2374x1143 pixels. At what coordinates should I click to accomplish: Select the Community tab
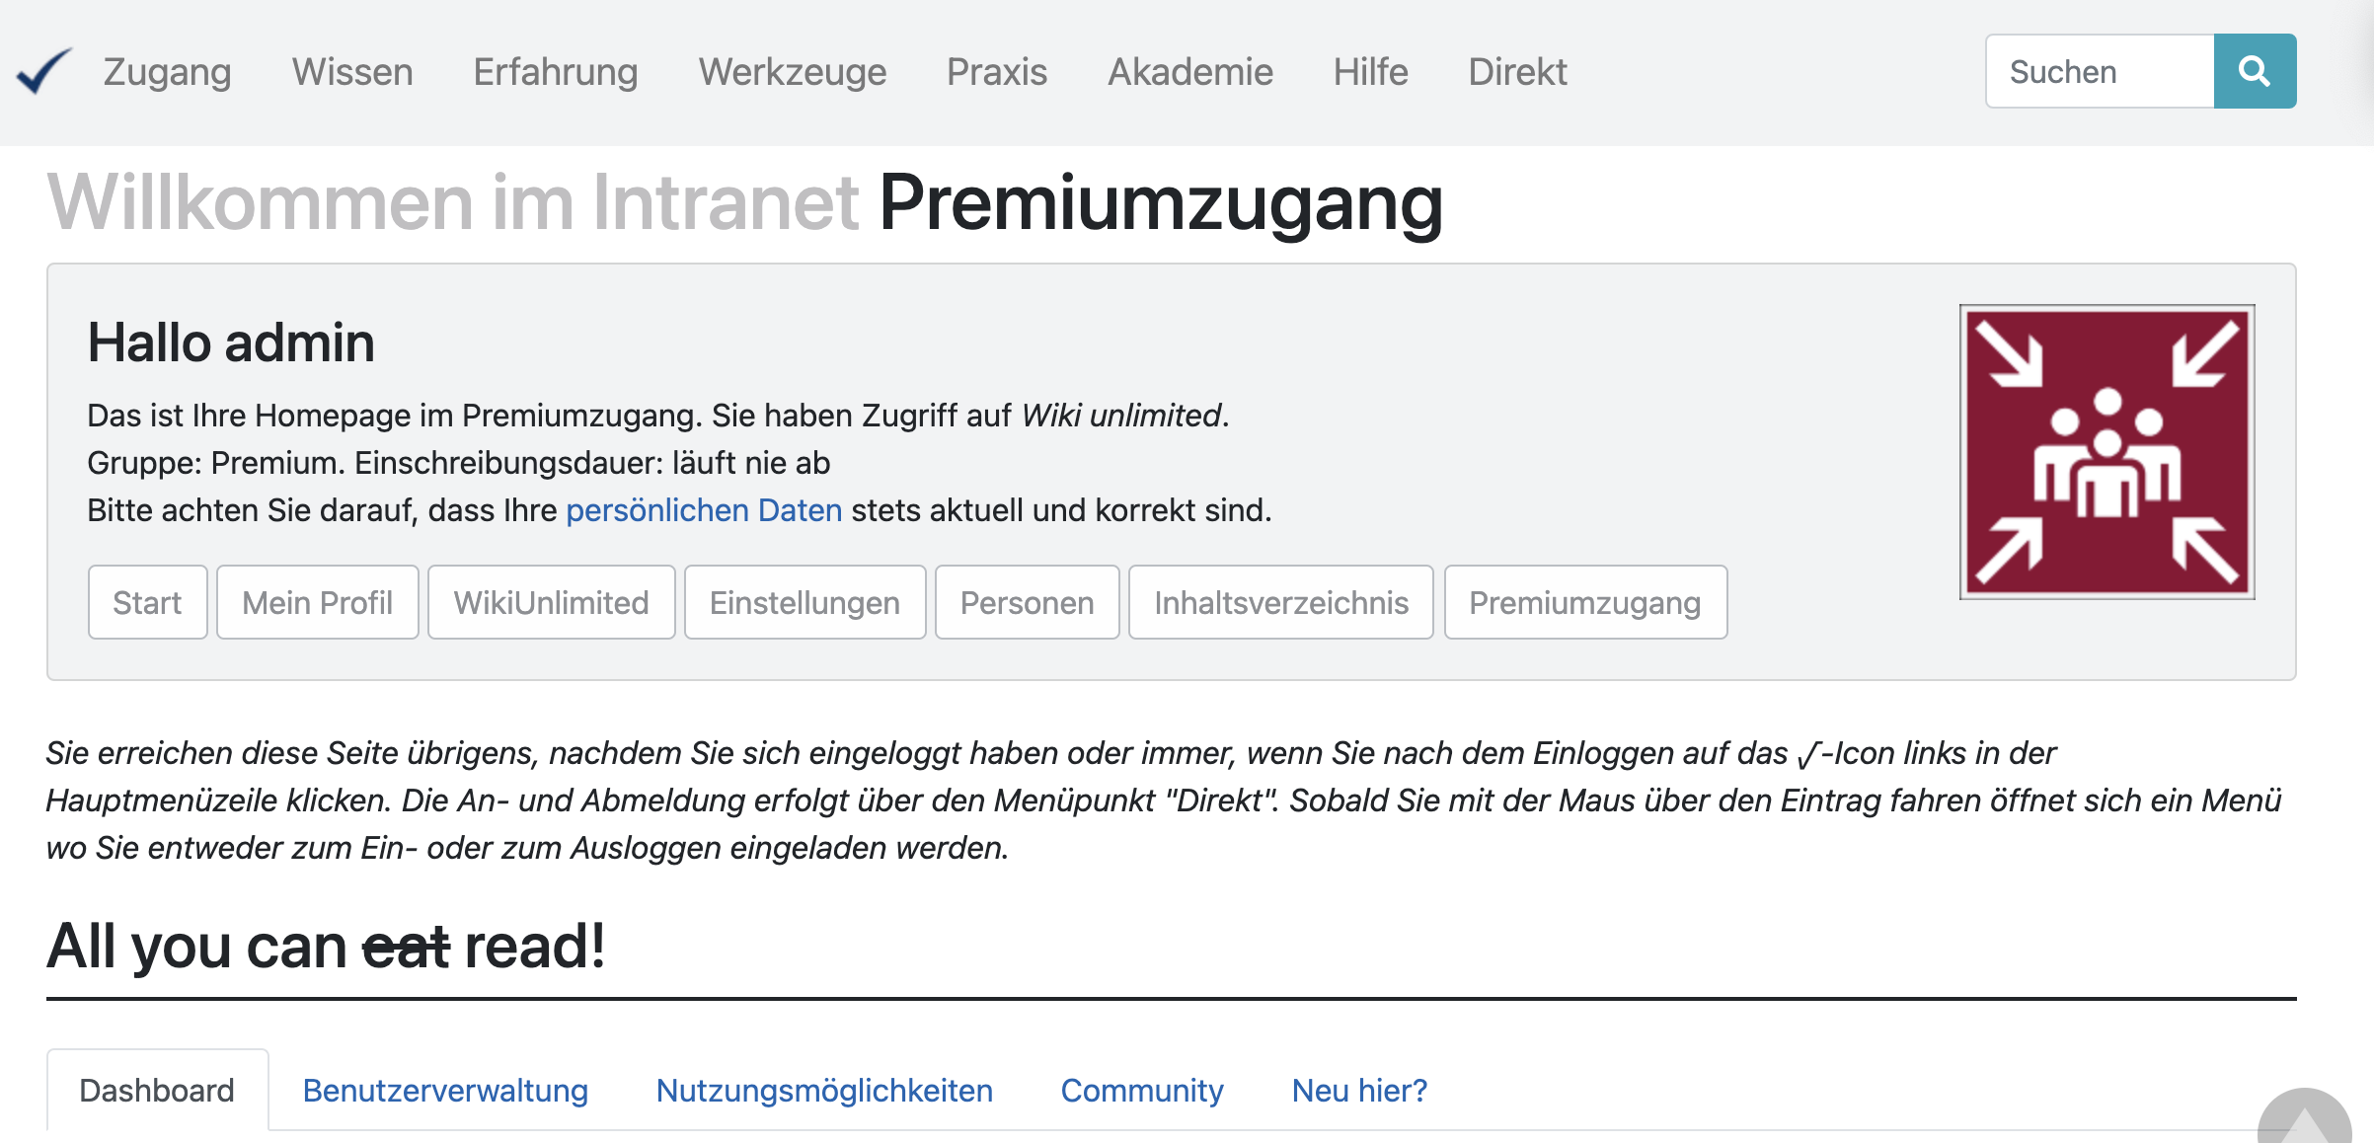[1141, 1090]
